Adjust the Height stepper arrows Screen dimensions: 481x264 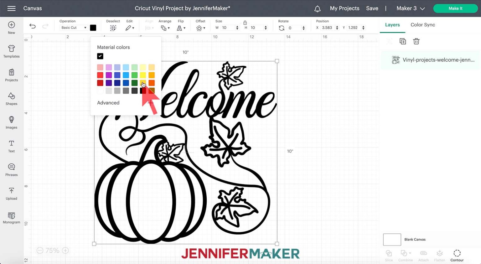[x=266, y=28]
